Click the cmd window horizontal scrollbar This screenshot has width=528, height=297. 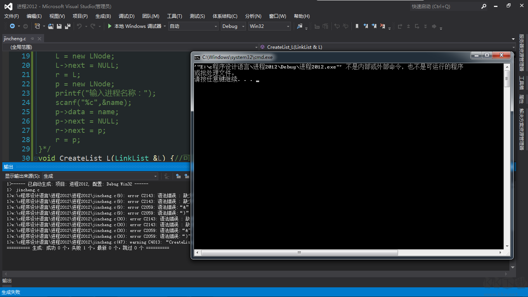tap(299, 253)
